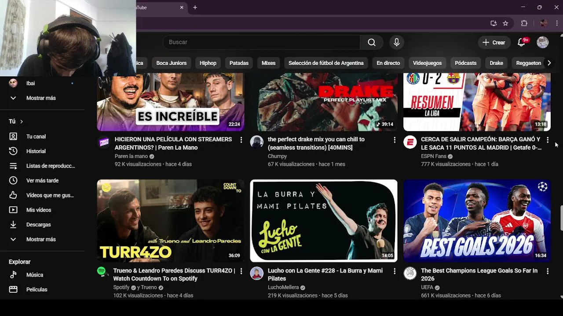Close the YouTube tab
Screen dimensions: 563x316
[x=182, y=7]
